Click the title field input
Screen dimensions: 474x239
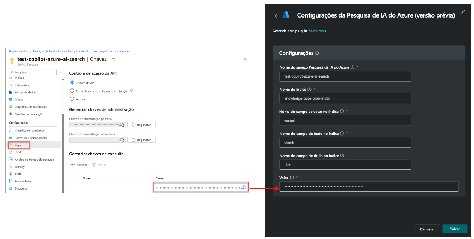tap(345, 164)
